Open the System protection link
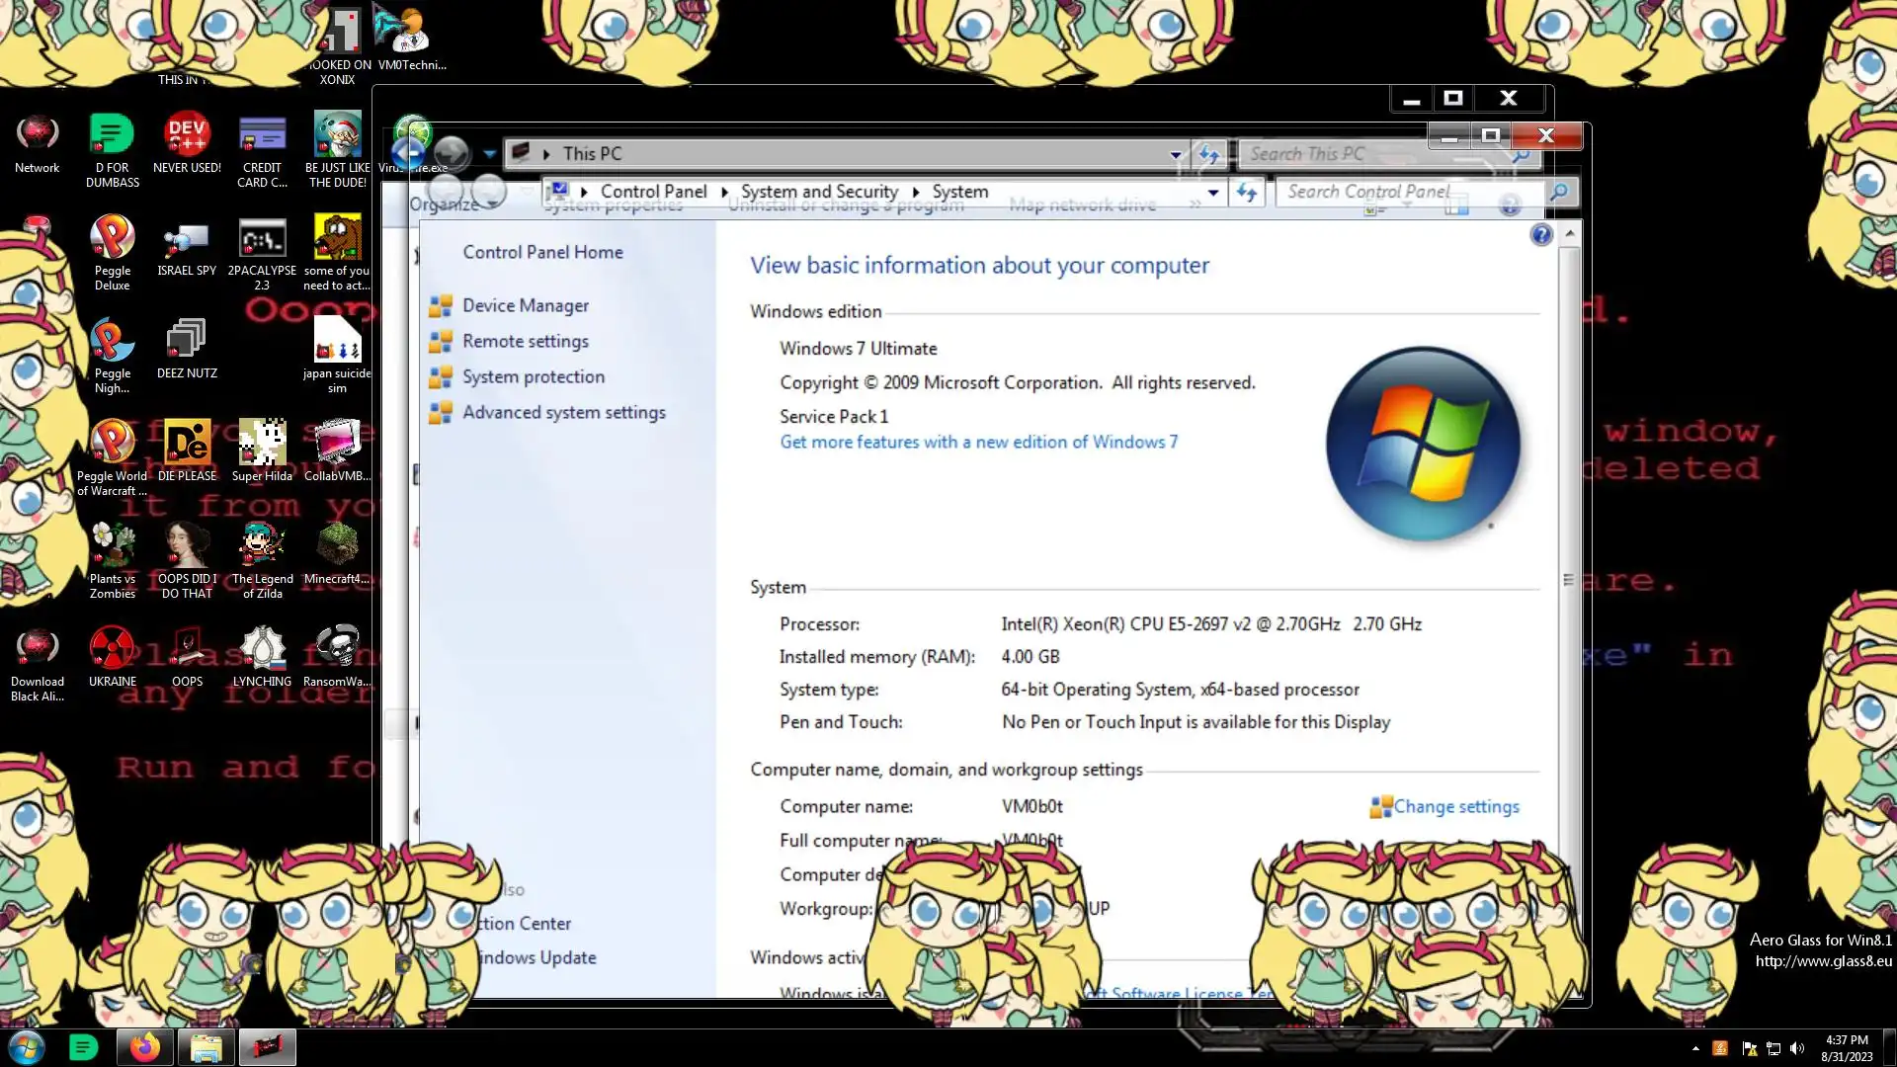 point(533,377)
